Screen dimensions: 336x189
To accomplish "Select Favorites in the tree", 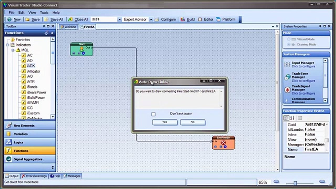I will click(x=23, y=40).
